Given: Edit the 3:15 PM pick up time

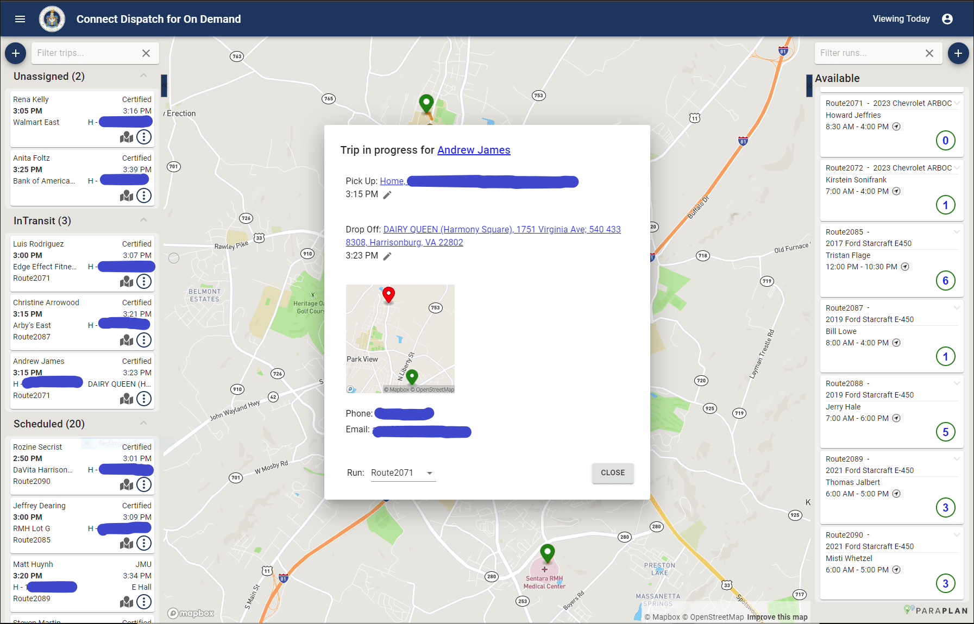Looking at the screenshot, I should coord(387,195).
